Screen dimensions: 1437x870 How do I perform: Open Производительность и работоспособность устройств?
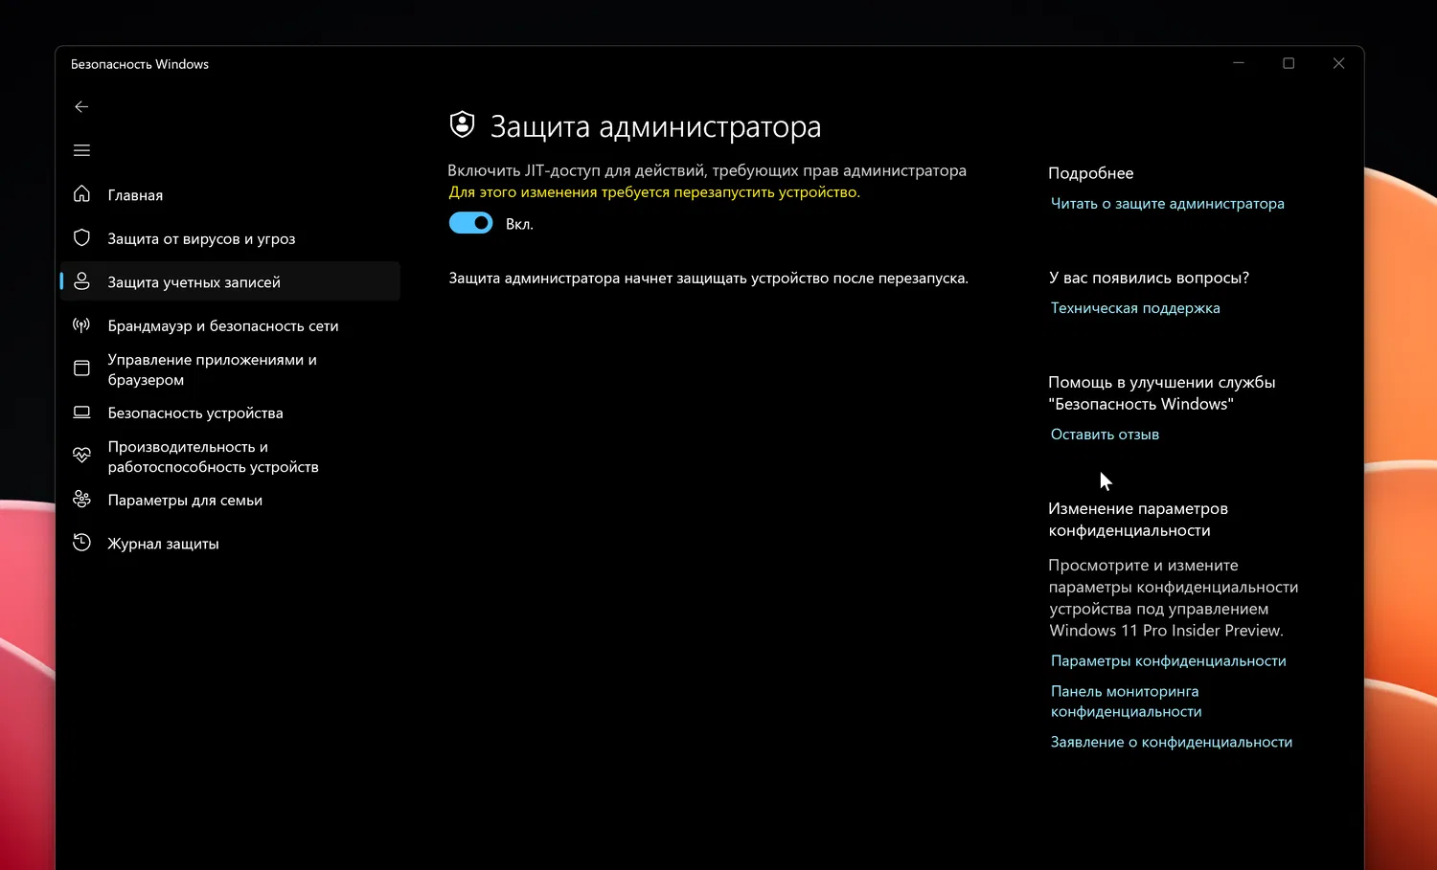(213, 457)
